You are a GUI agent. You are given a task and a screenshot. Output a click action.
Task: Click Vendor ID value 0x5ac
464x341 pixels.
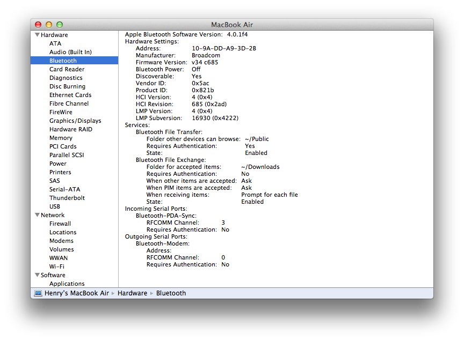click(x=200, y=83)
